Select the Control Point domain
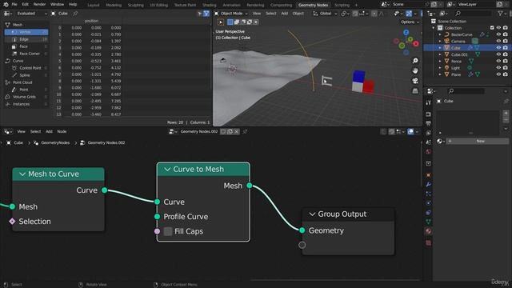Viewport: 512px width, 288px height. click(x=26, y=68)
